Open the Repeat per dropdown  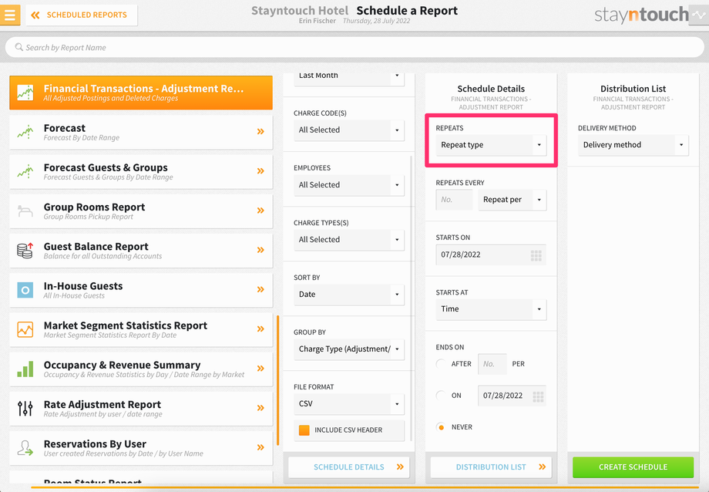coord(512,200)
